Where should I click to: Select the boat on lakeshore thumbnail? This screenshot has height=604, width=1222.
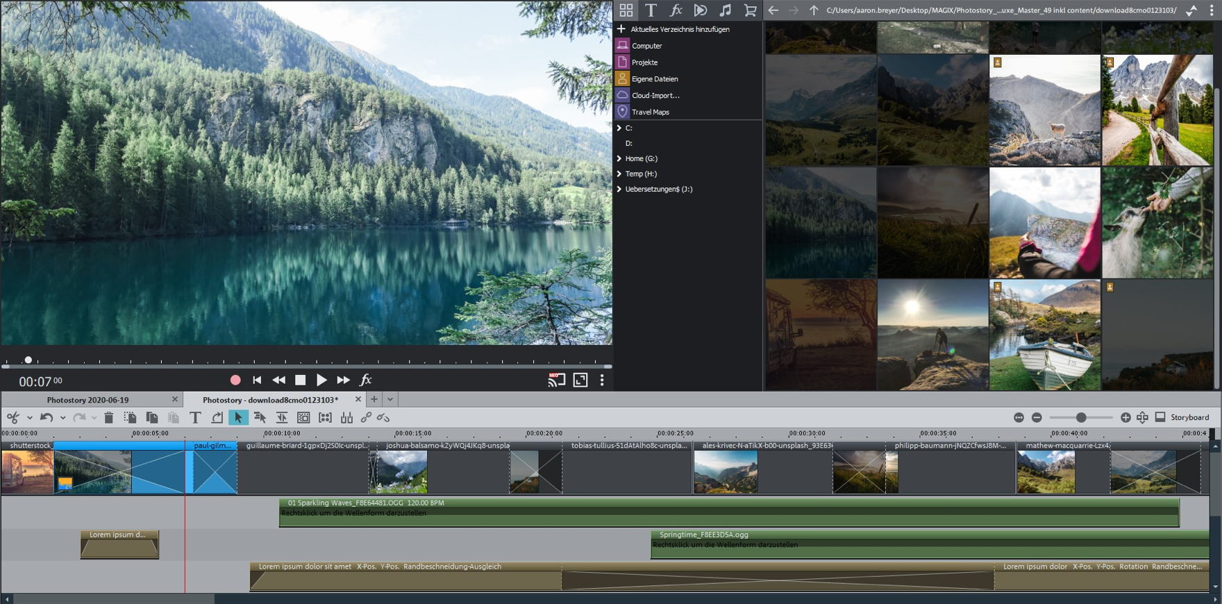pos(1044,335)
